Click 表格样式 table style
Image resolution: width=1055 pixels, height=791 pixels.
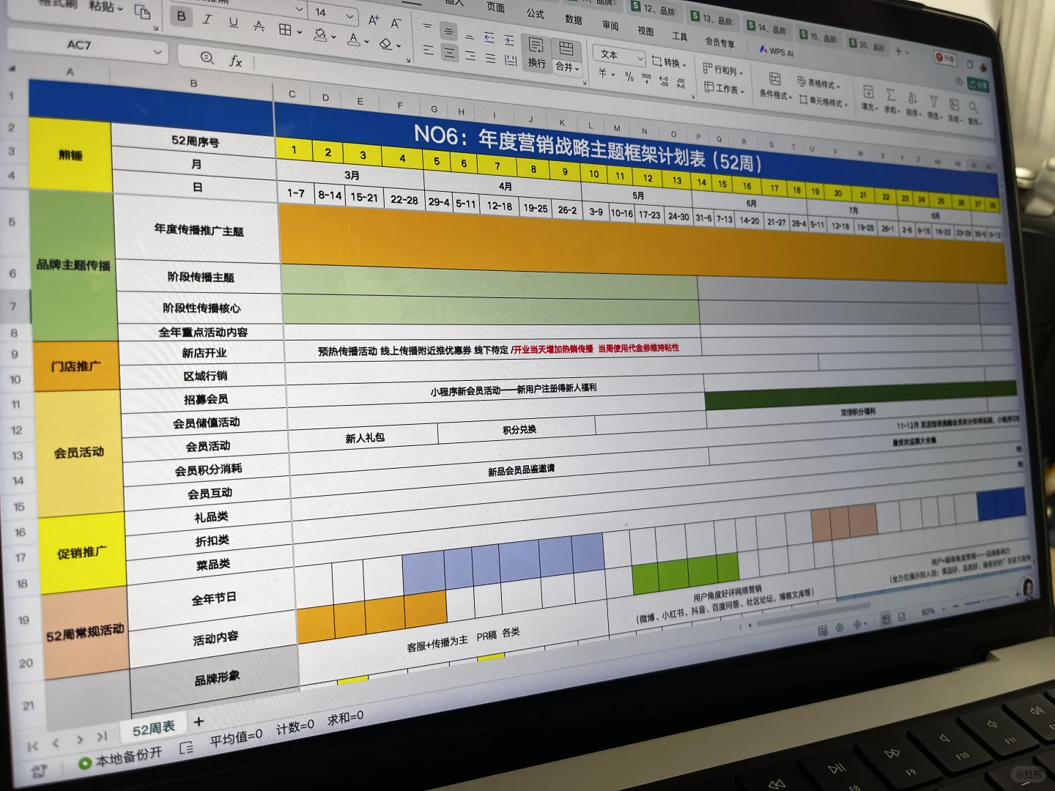[820, 83]
